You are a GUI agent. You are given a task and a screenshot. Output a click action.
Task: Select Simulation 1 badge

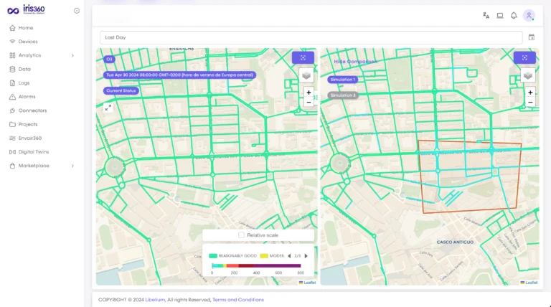tap(343, 80)
